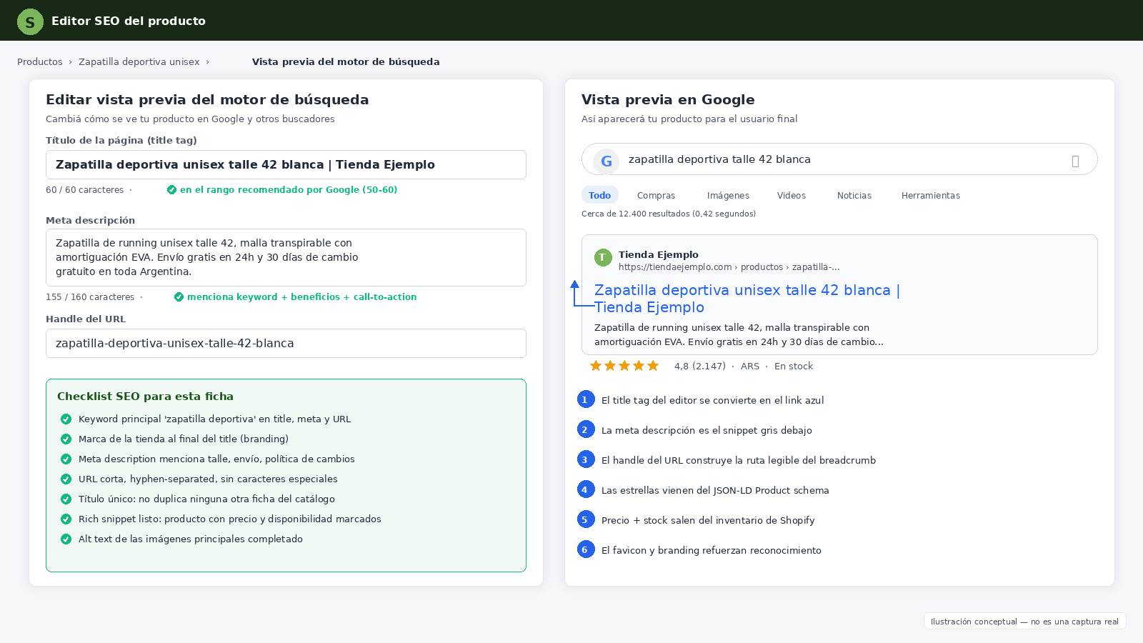Select the Todo search tab

[599, 195]
